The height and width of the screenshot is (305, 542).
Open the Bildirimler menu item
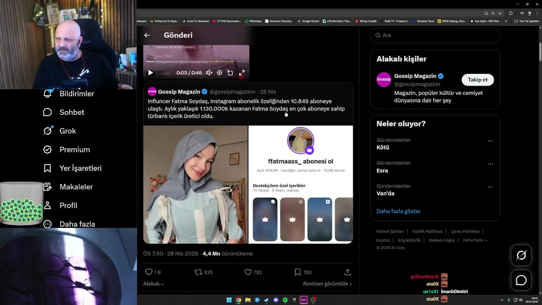68,94
